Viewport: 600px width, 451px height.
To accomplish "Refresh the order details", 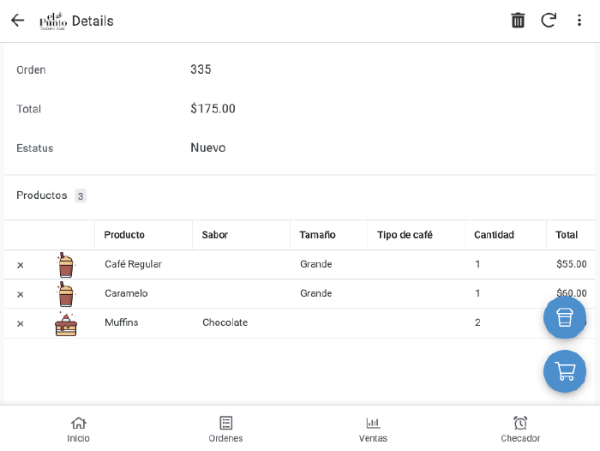I will 549,21.
